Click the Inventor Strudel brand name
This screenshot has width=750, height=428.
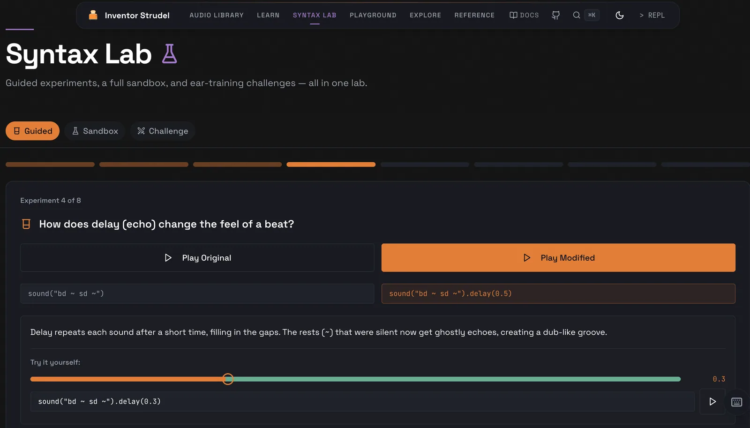click(137, 15)
